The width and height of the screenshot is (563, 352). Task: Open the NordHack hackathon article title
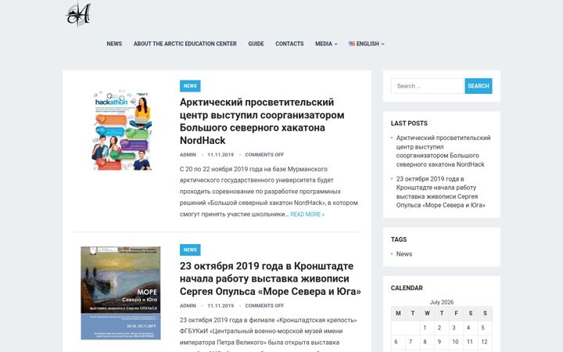pyautogui.click(x=262, y=121)
